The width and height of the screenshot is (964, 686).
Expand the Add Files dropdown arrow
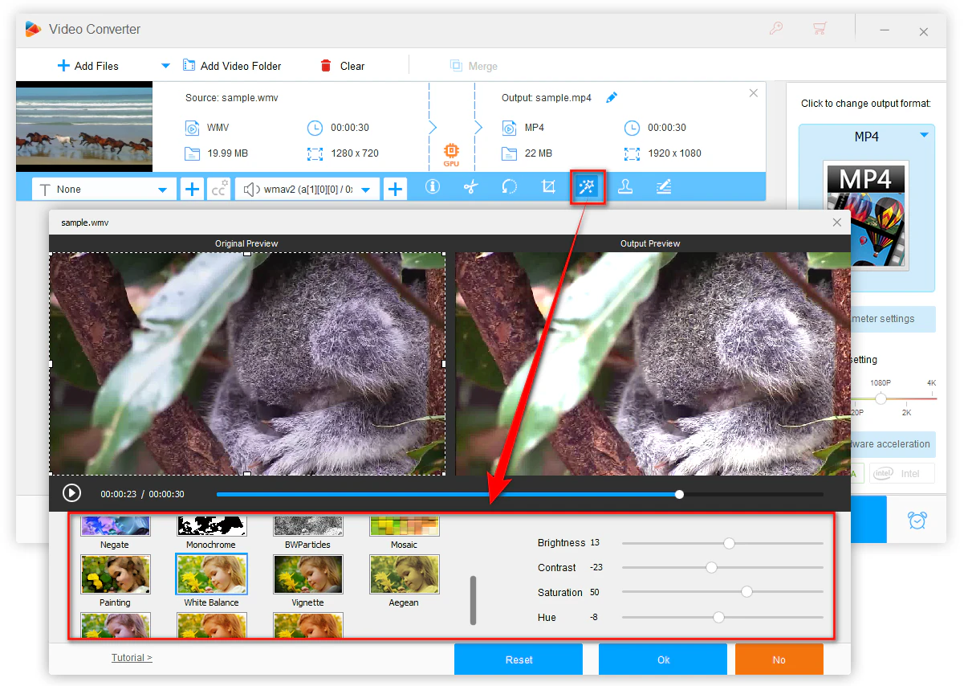point(165,66)
